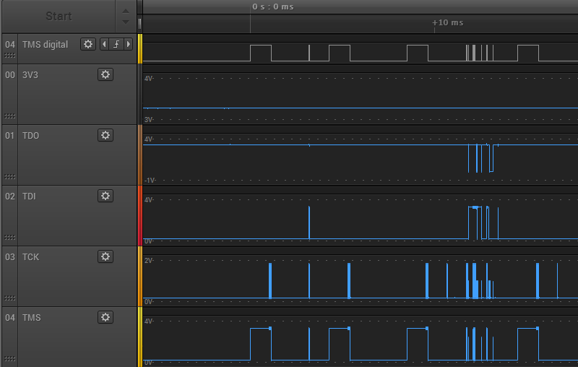Open settings gear for TDO channel
The width and height of the screenshot is (578, 367).
tap(105, 135)
